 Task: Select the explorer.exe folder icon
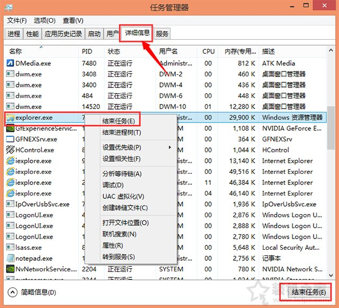tap(10, 118)
